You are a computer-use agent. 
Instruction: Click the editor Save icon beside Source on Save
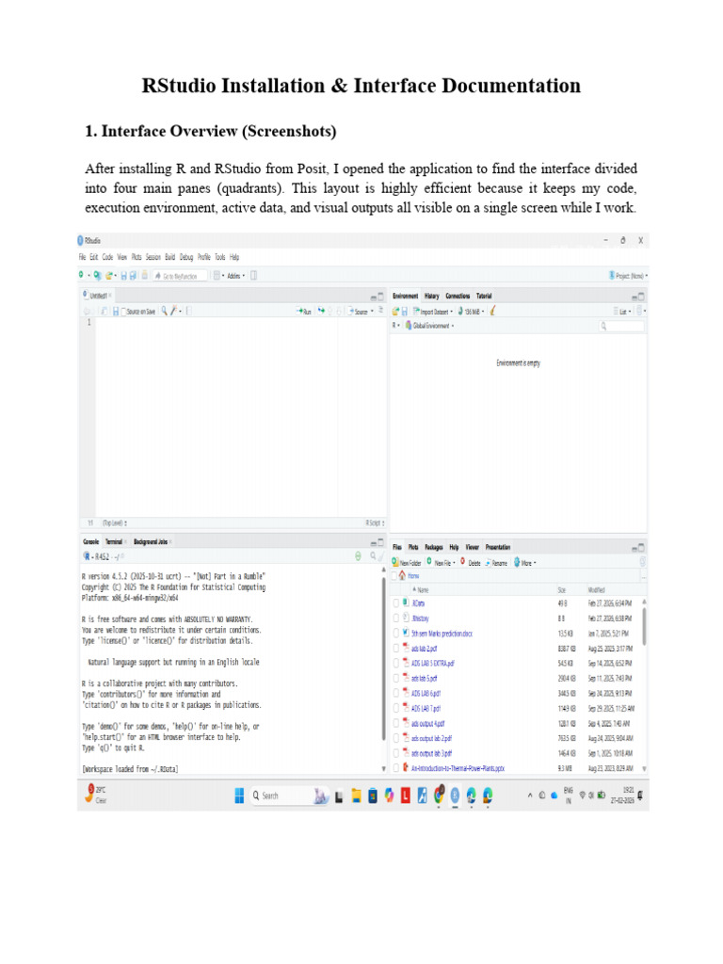pos(116,312)
